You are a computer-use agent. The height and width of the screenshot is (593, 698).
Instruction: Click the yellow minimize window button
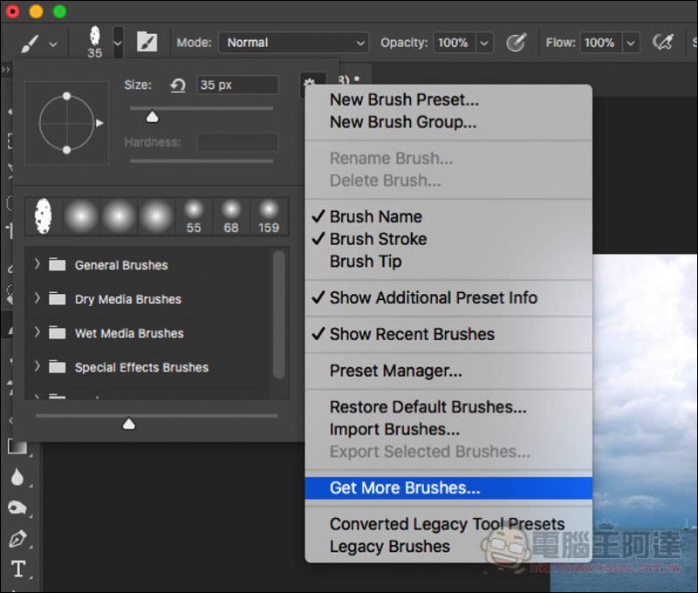[x=36, y=11]
